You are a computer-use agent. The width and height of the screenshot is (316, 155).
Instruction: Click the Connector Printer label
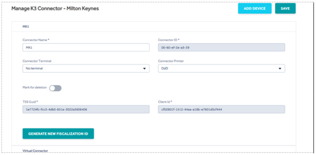[171, 61]
